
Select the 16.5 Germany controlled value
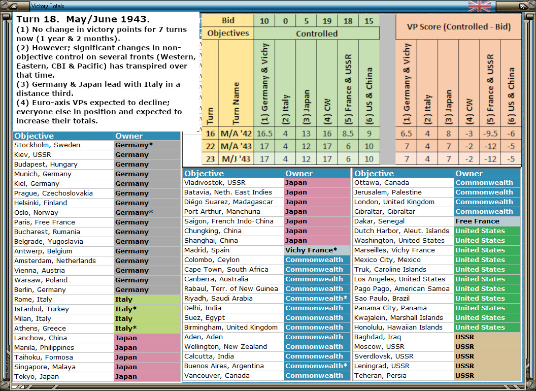coord(264,134)
